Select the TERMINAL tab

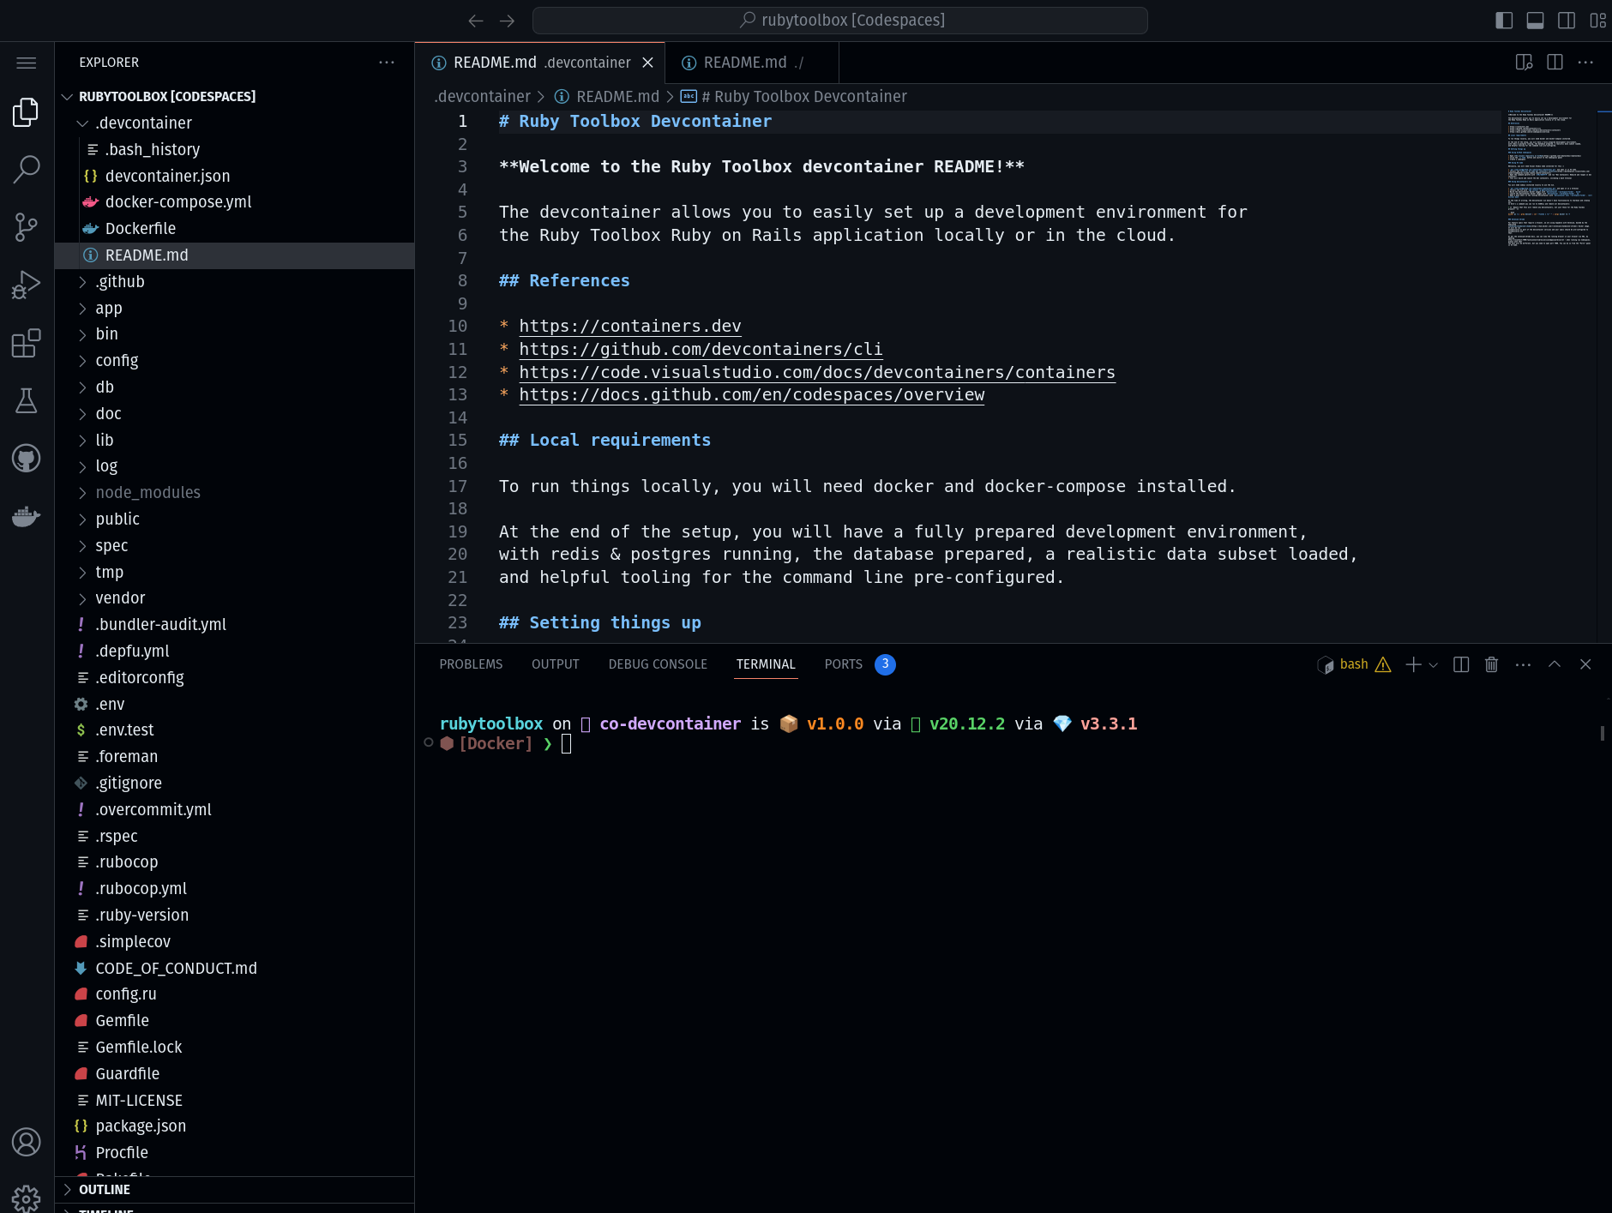(x=766, y=664)
